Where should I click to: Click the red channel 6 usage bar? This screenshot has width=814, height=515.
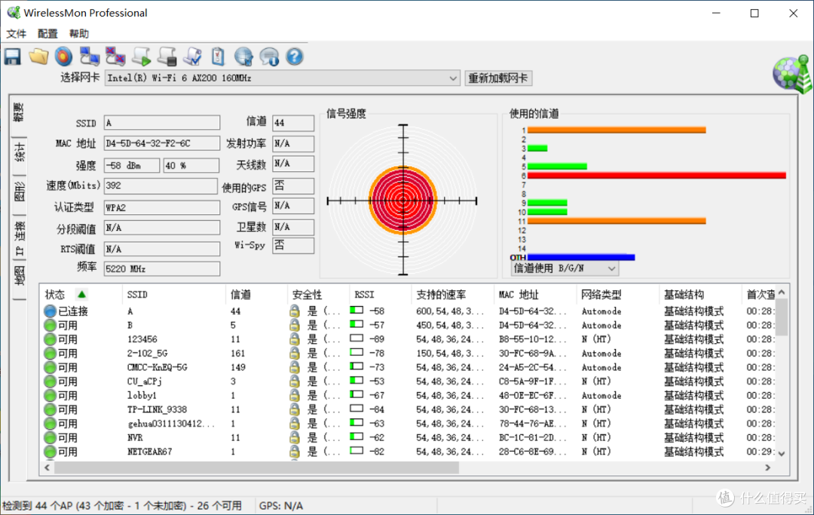tap(656, 176)
